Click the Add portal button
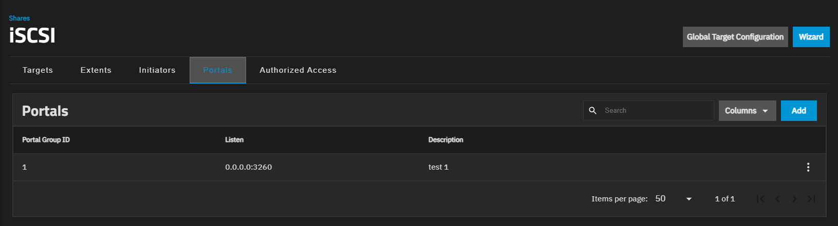Screen dimensions: 838x226 (798, 111)
